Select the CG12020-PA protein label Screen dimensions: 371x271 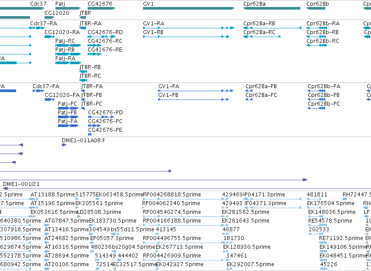click(62, 95)
